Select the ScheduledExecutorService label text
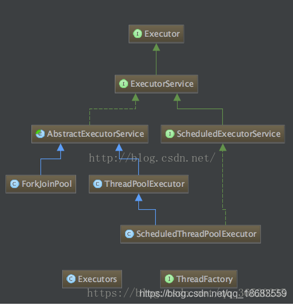Image resolution: width=293 pixels, height=305 pixels. click(x=229, y=134)
